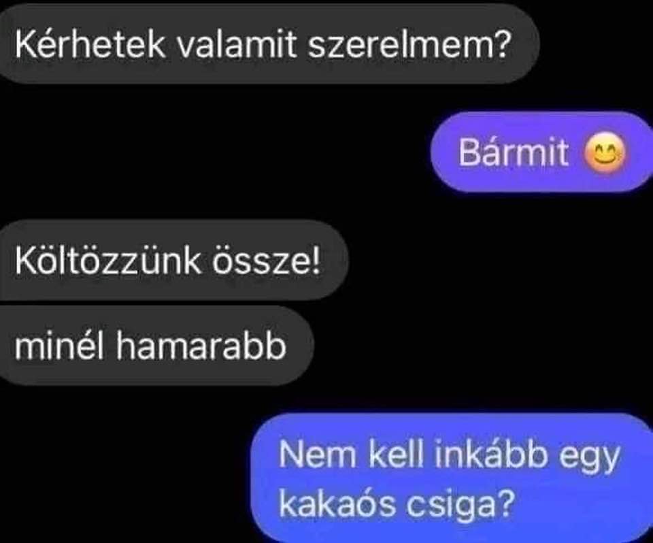Select the 'Kérhetek valamit szerelmem?' message bubble
Viewport: 653px width, 543px height.
point(268,44)
